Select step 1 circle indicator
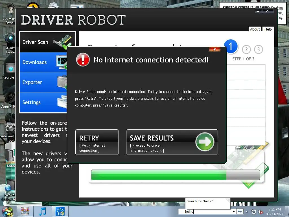Viewport: 289px width, 217px height. pos(231,47)
